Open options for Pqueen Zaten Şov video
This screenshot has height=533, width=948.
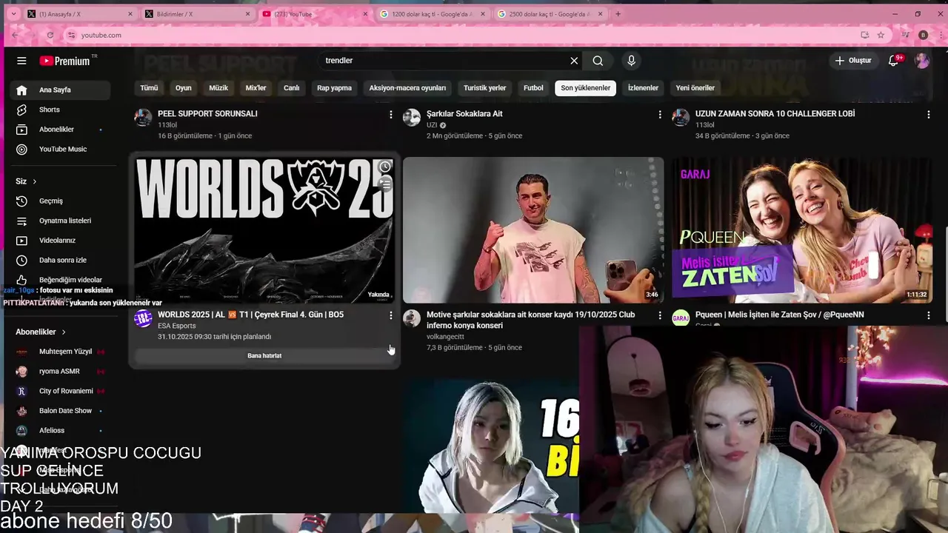click(929, 315)
